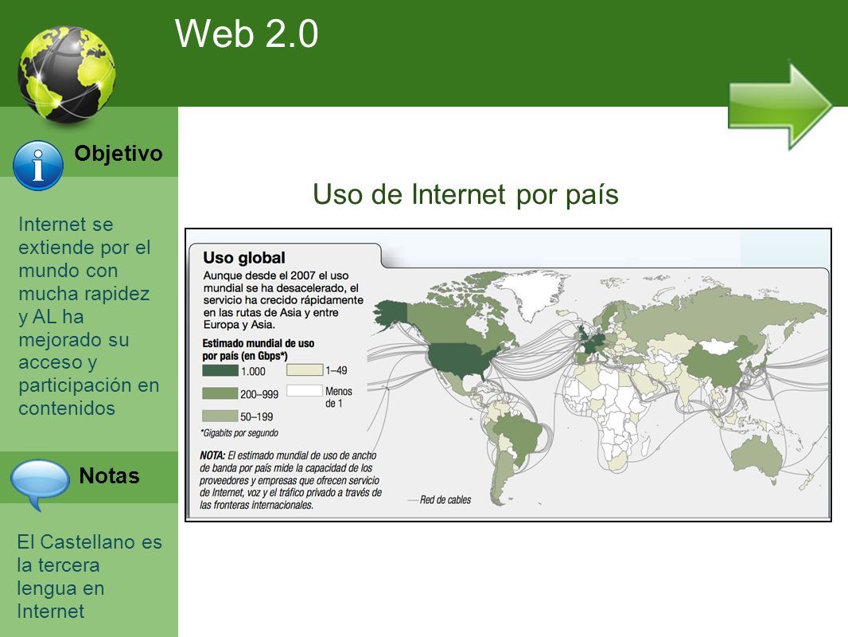Click the "*Gigabits por segundo" footnote

[239, 433]
